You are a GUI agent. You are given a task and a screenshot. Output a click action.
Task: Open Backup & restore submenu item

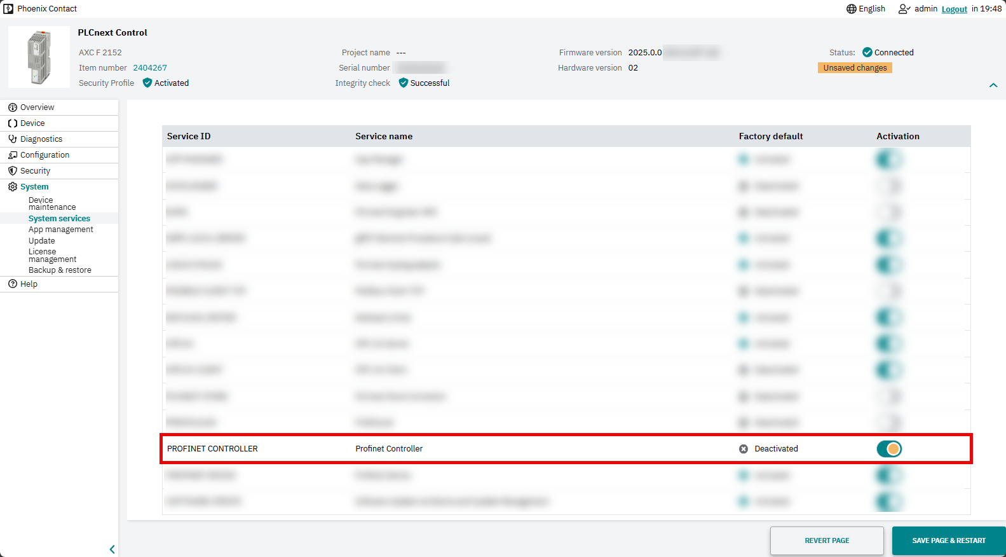(60, 270)
